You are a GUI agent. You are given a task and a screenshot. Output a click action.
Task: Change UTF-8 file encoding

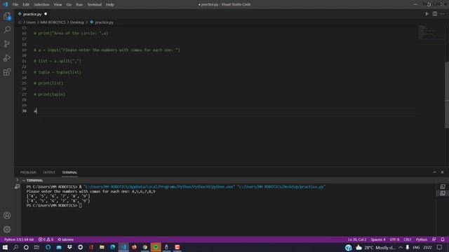394,239
